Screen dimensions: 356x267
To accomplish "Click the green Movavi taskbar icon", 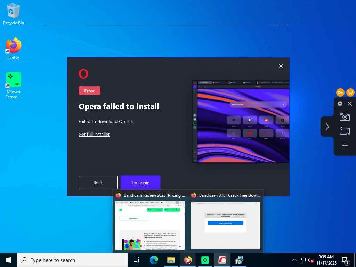I will [x=205, y=260].
